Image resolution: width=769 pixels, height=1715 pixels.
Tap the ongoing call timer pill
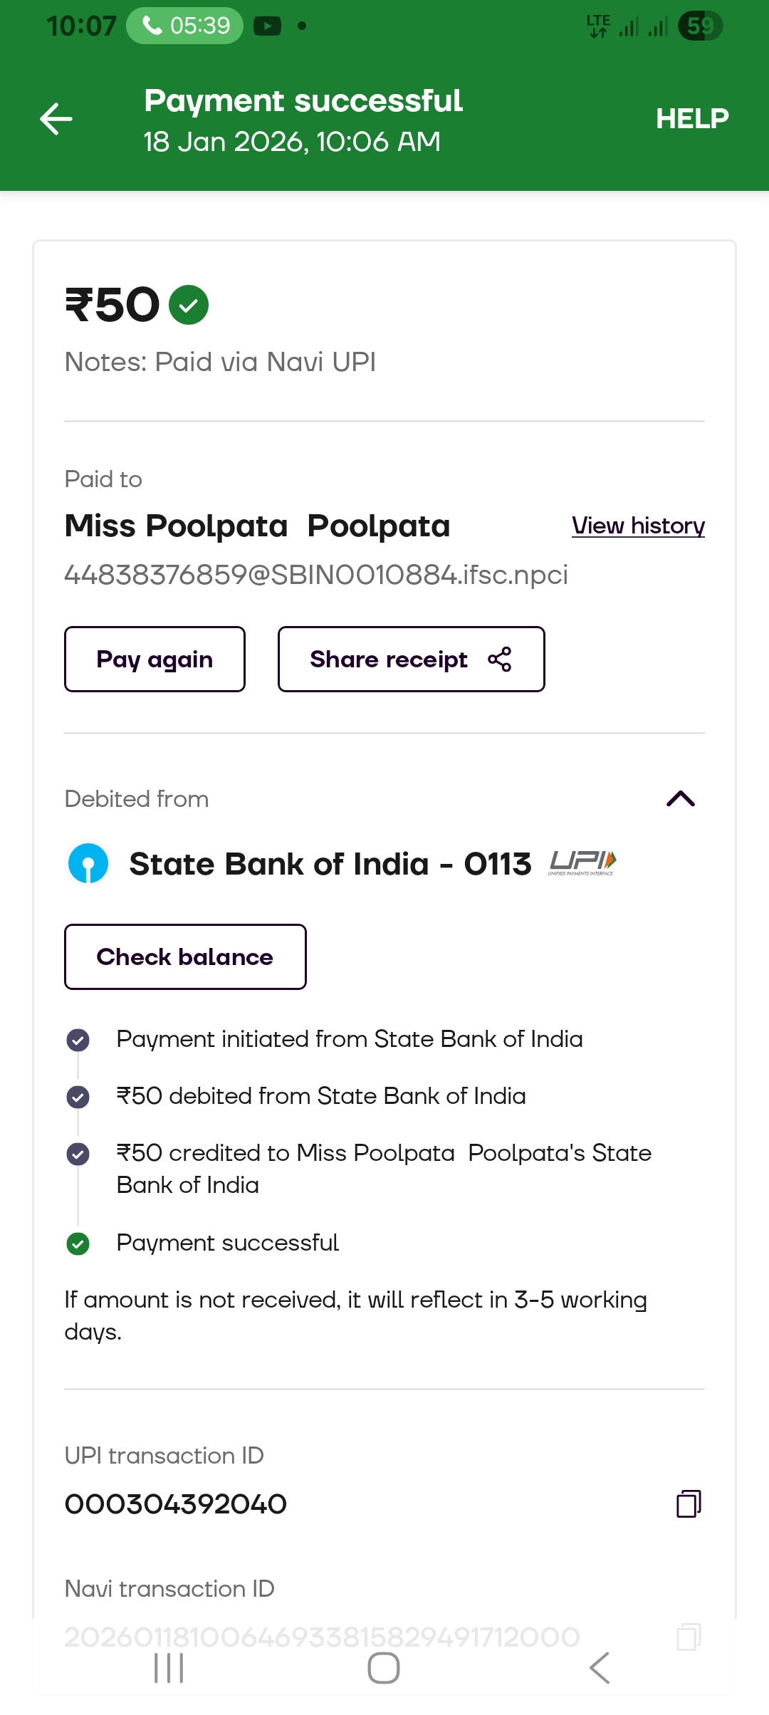pos(185,26)
